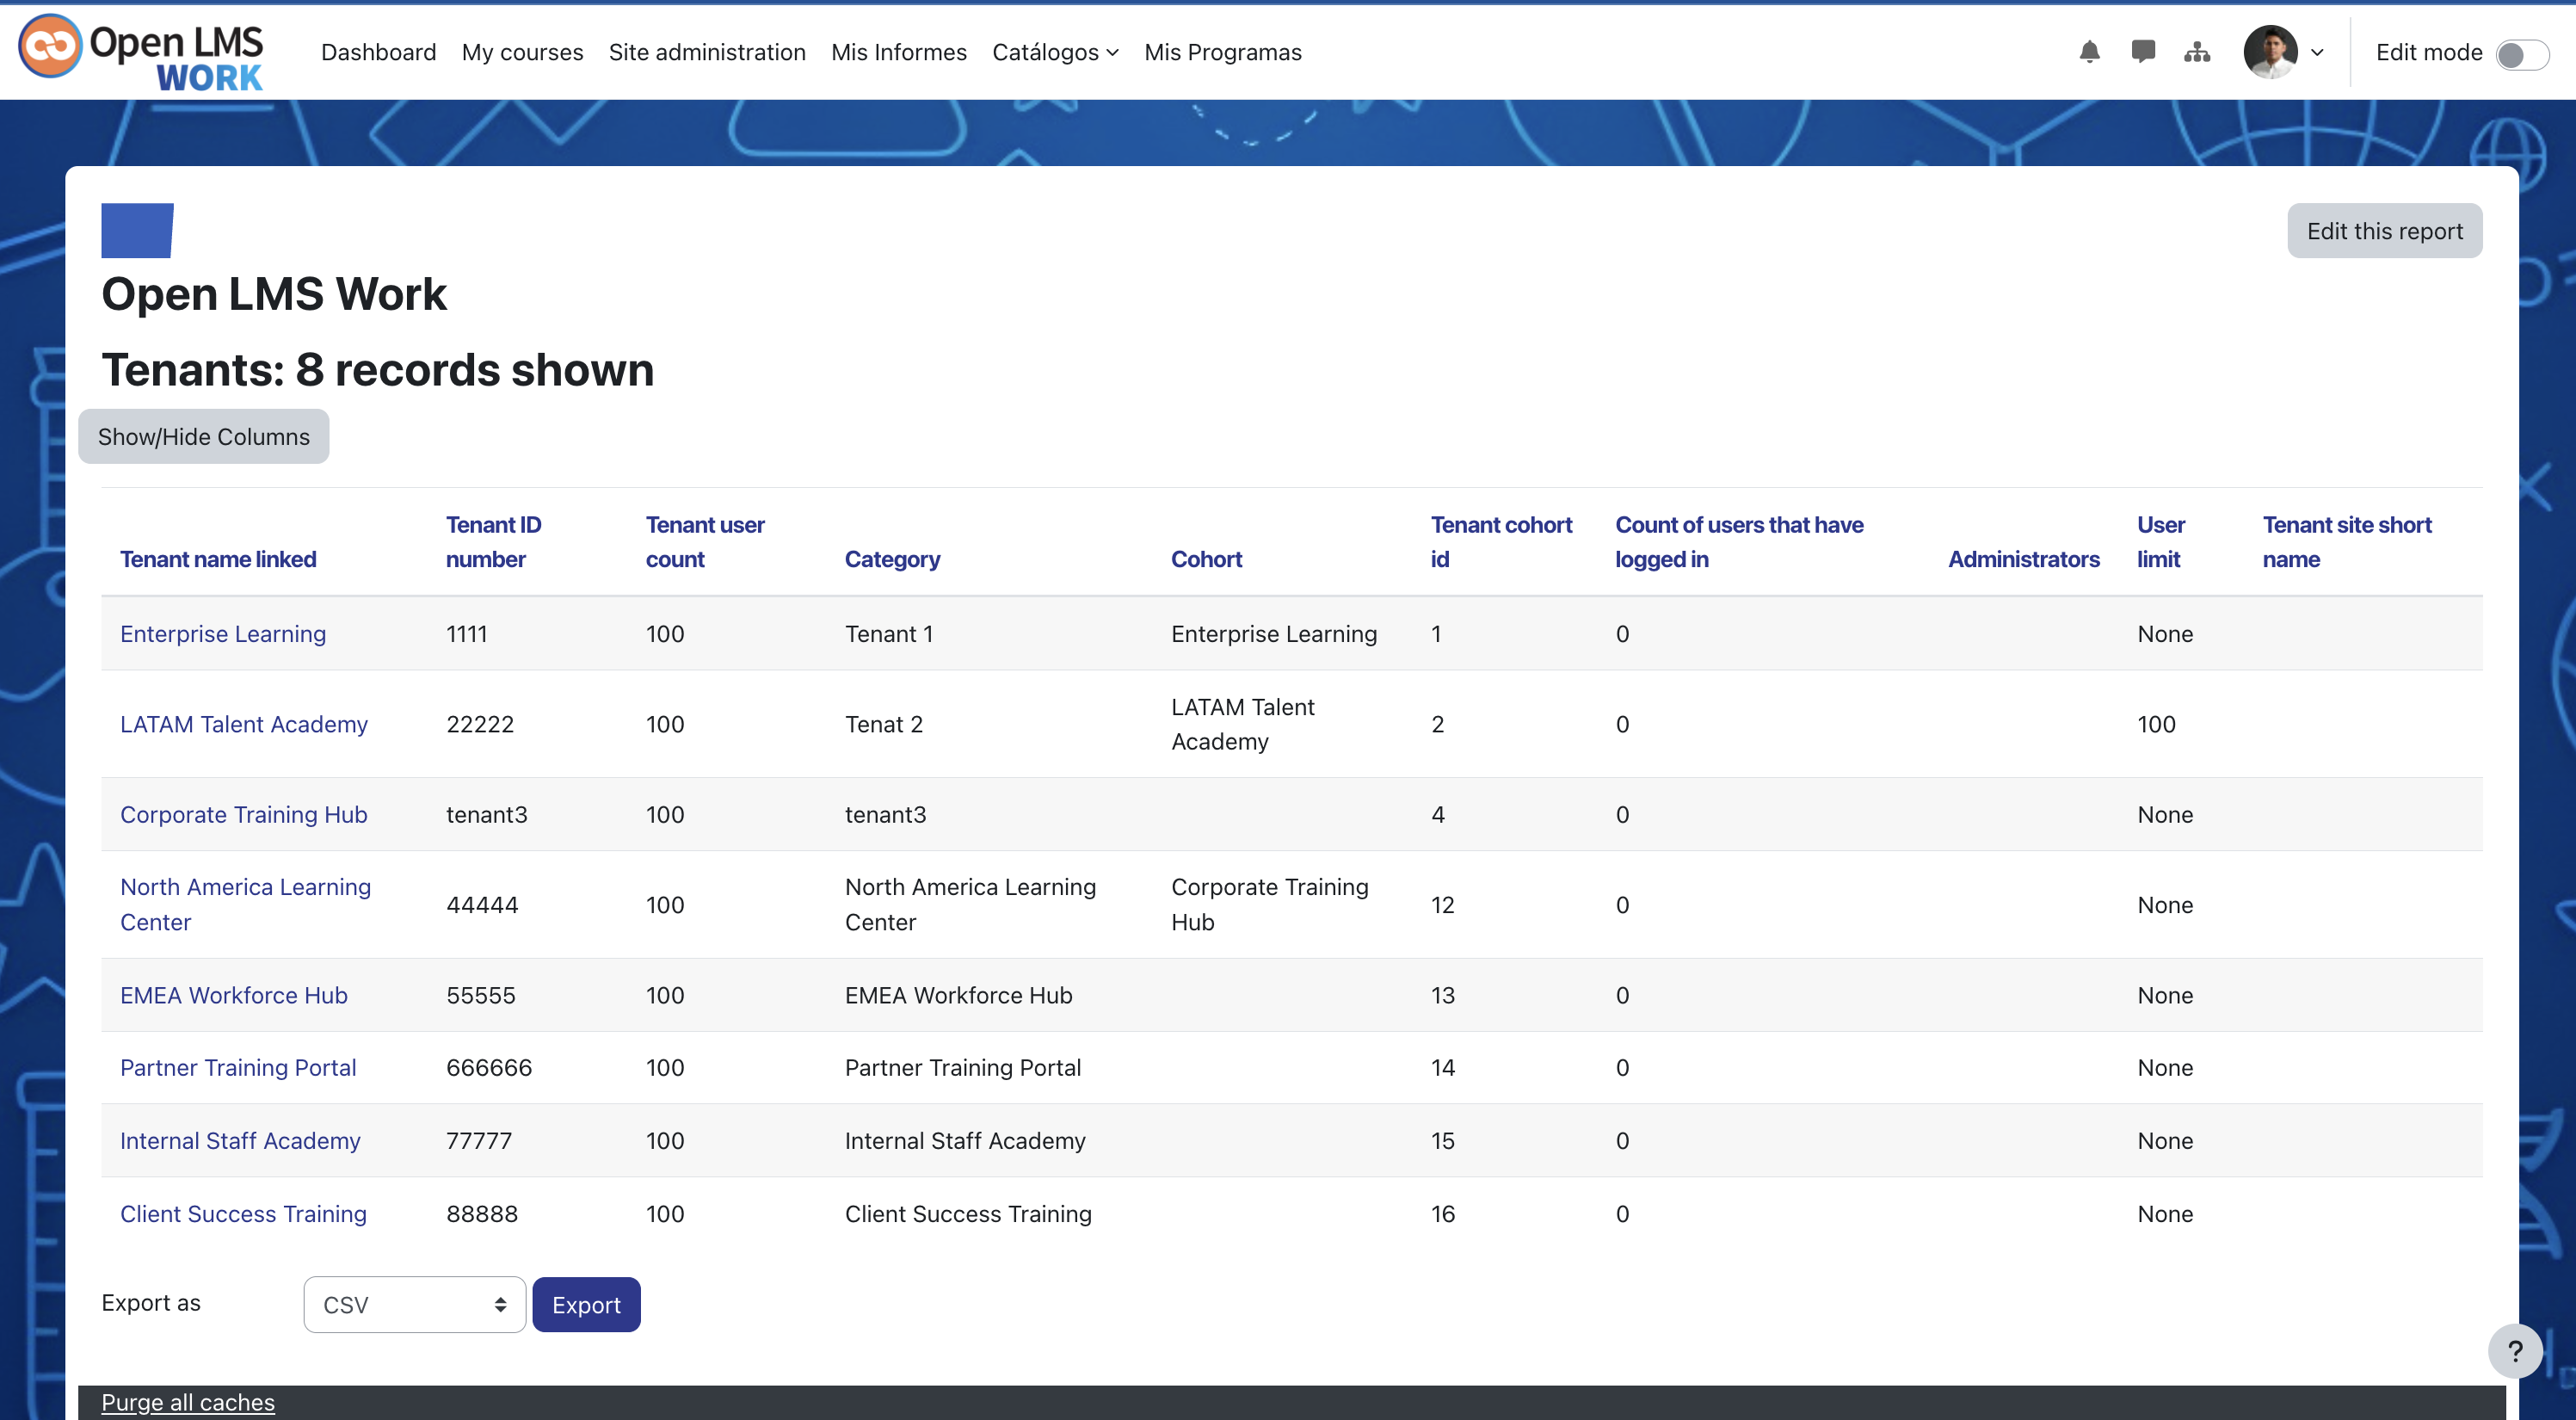Screen dimensions: 2576x1420
Task: Open Mis Informes in navigation
Action: [899, 52]
